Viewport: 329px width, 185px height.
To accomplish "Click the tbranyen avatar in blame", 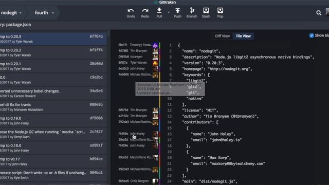I will 155,57.
